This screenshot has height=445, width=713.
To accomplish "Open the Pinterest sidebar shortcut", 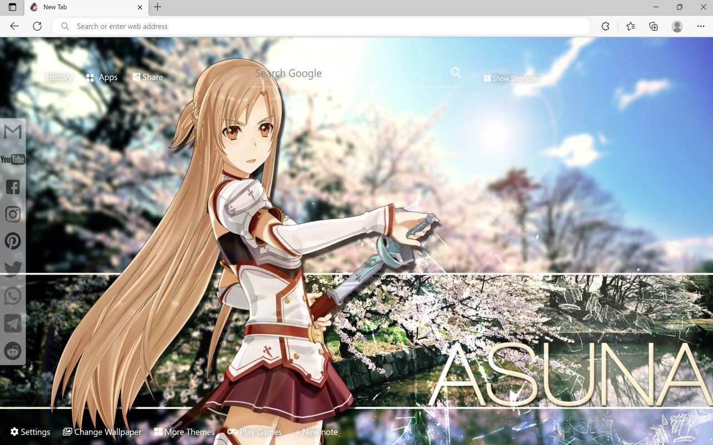I will [x=13, y=241].
